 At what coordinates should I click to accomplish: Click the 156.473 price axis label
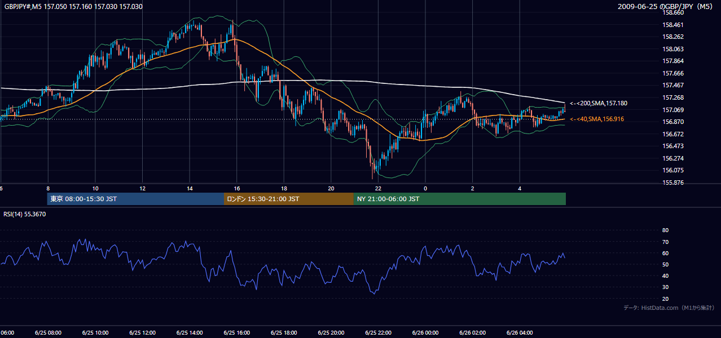tap(673, 146)
